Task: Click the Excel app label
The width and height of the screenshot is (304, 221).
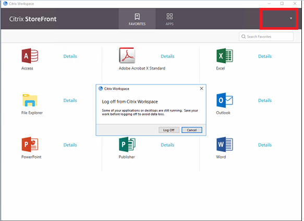Action: point(221,68)
